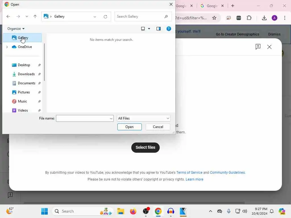Open Community Guidelines link
This screenshot has width=291, height=218.
[227, 173]
